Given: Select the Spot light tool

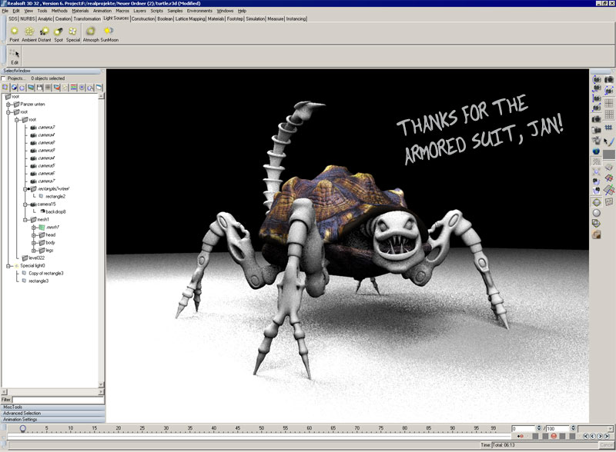Looking at the screenshot, I should coord(59,32).
